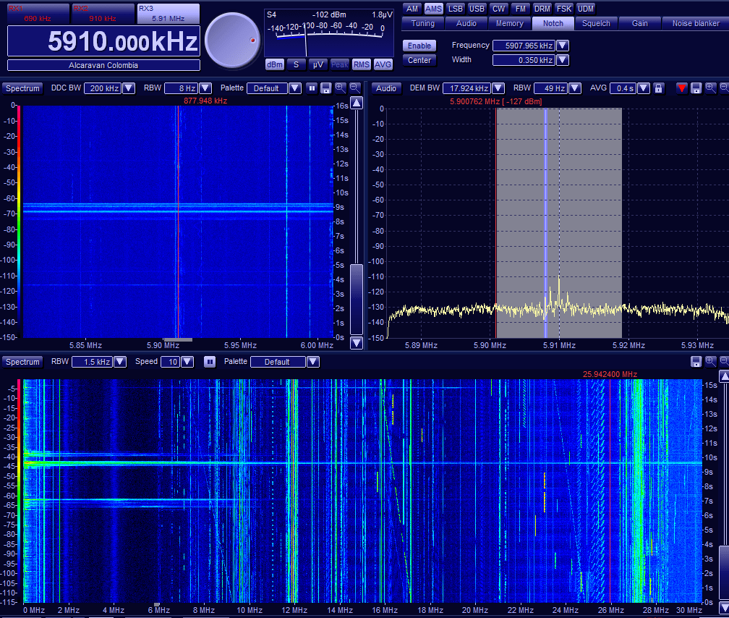
Task: Click the Alcaravan Colombia station name field
Action: point(103,65)
